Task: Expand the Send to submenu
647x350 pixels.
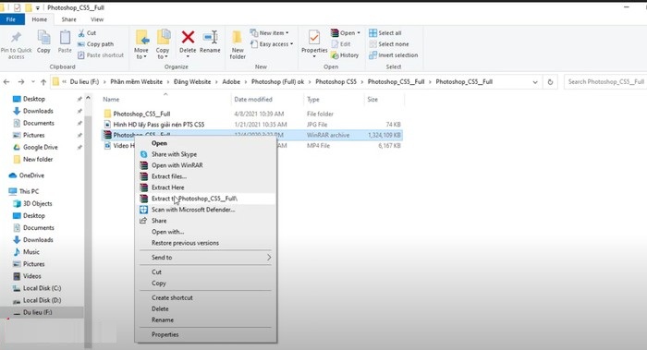Action: pyautogui.click(x=206, y=258)
